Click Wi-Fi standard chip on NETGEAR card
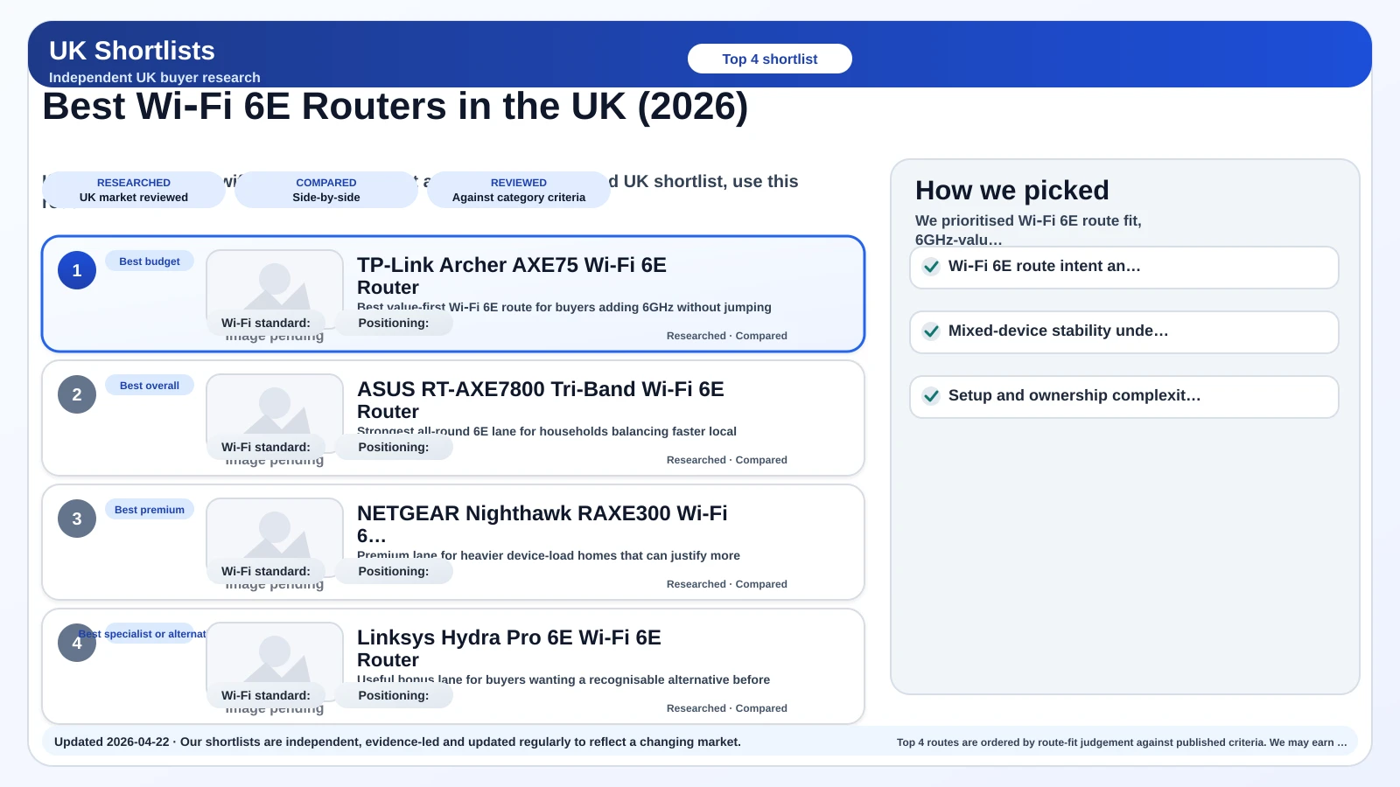1400x787 pixels. pyautogui.click(x=266, y=571)
